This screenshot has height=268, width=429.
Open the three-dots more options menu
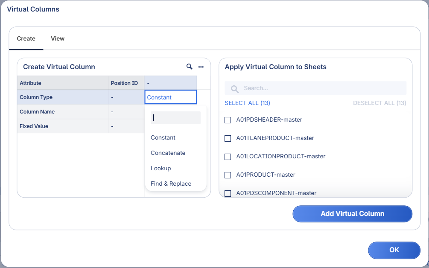201,67
